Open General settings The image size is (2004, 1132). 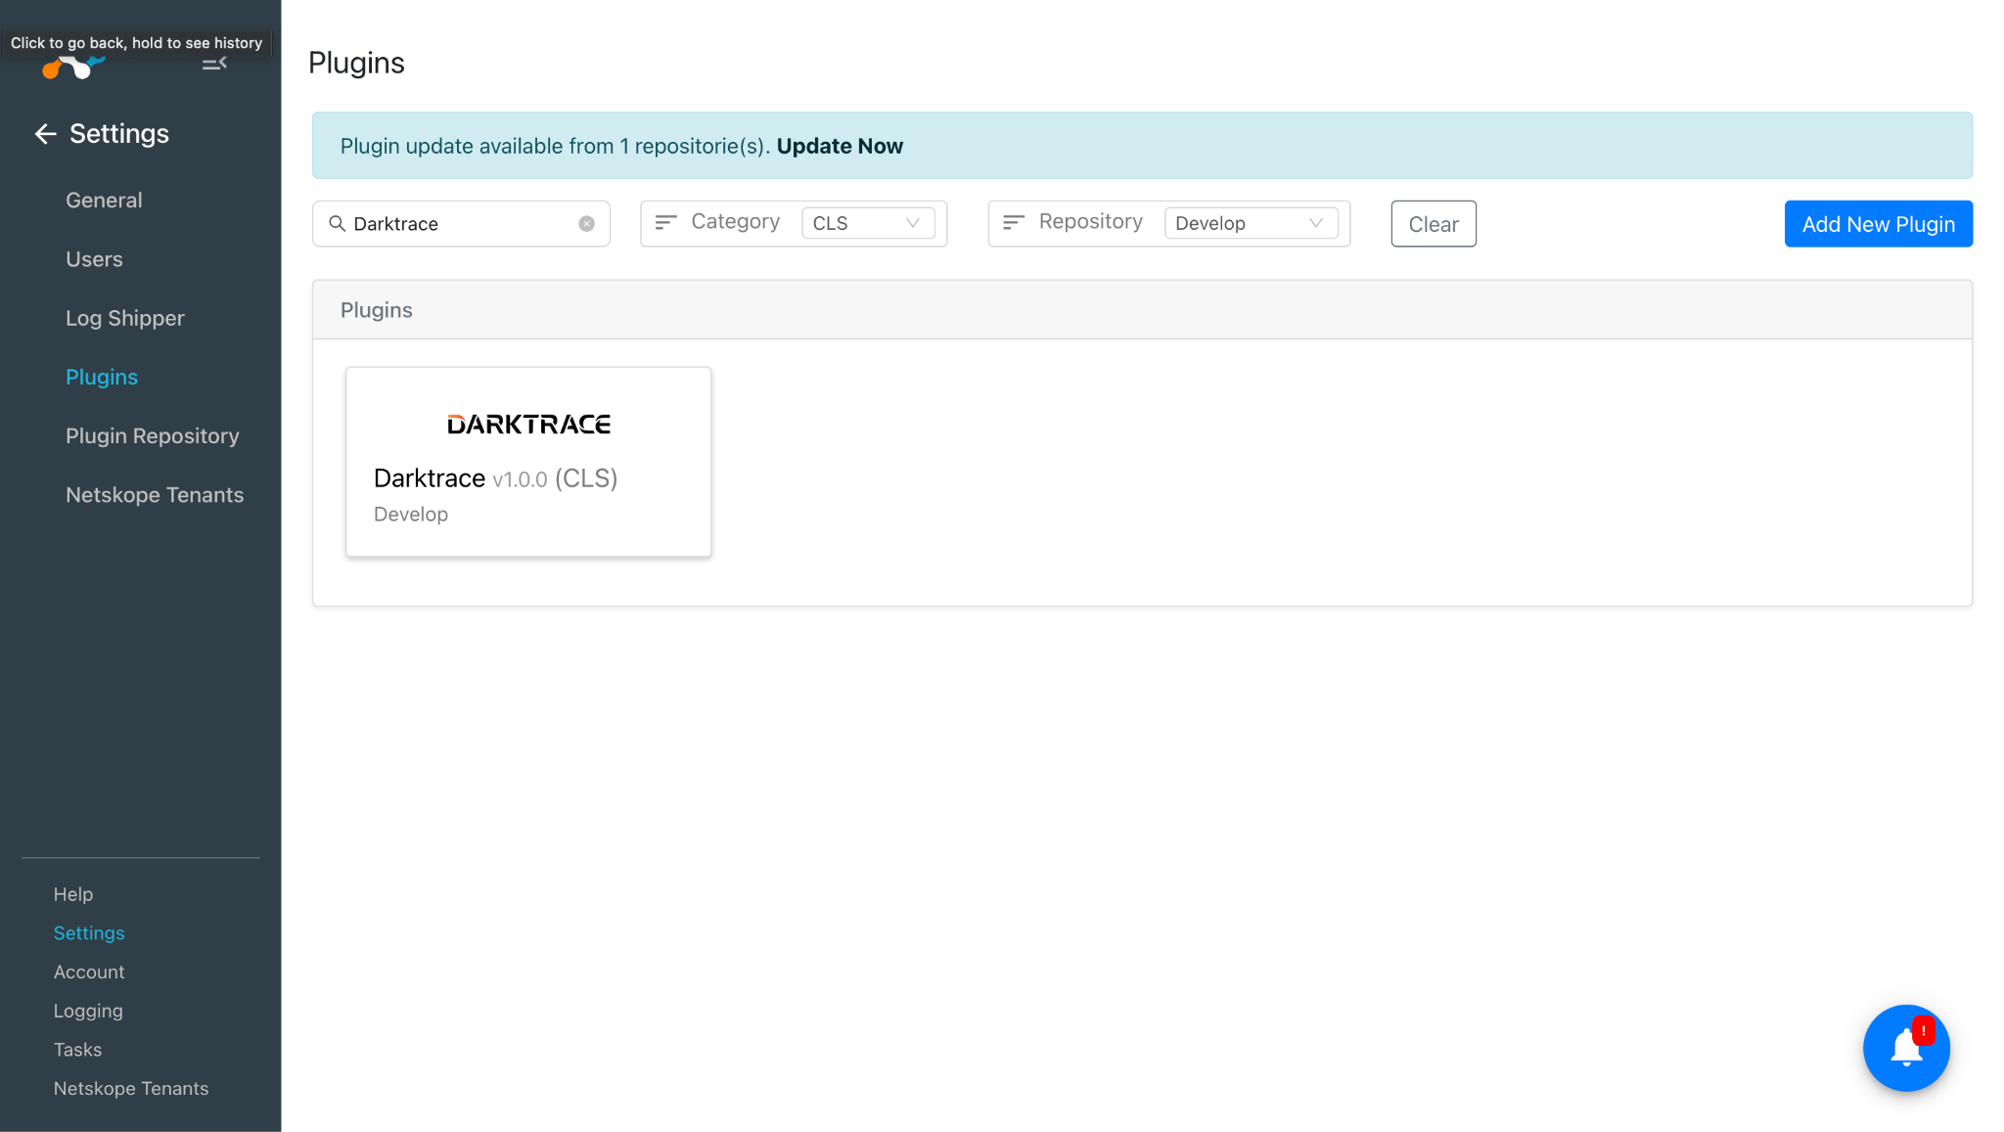point(104,201)
